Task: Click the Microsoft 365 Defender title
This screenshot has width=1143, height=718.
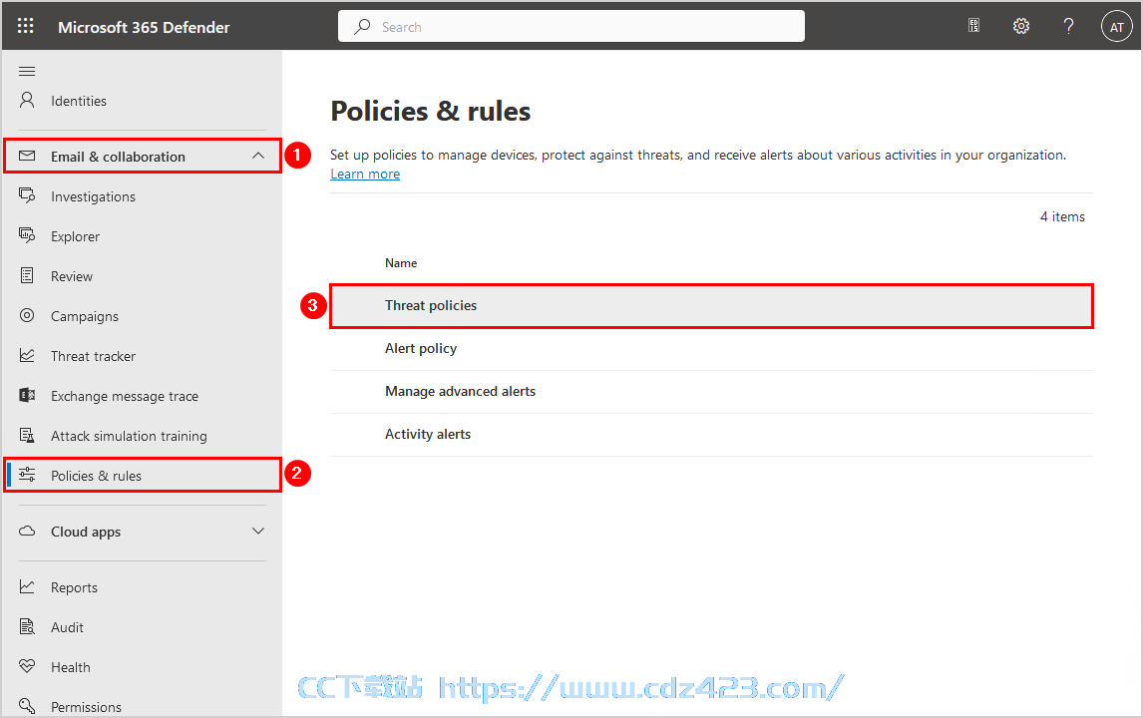Action: coord(144,27)
